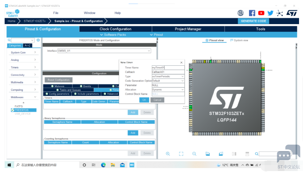303x172 pixels.
Task: Click GENERATE CODE button
Action: point(253,21)
